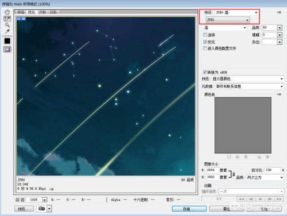Viewport: 287px width, 216px height.
Task: Enable the 连续 progressive checkbox
Action: (205, 35)
